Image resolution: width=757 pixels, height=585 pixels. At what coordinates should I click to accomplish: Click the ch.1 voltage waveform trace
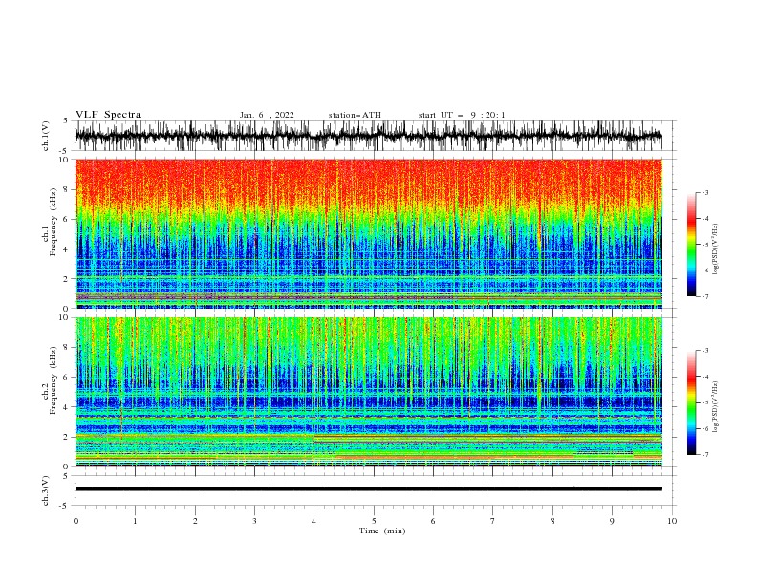click(x=368, y=136)
